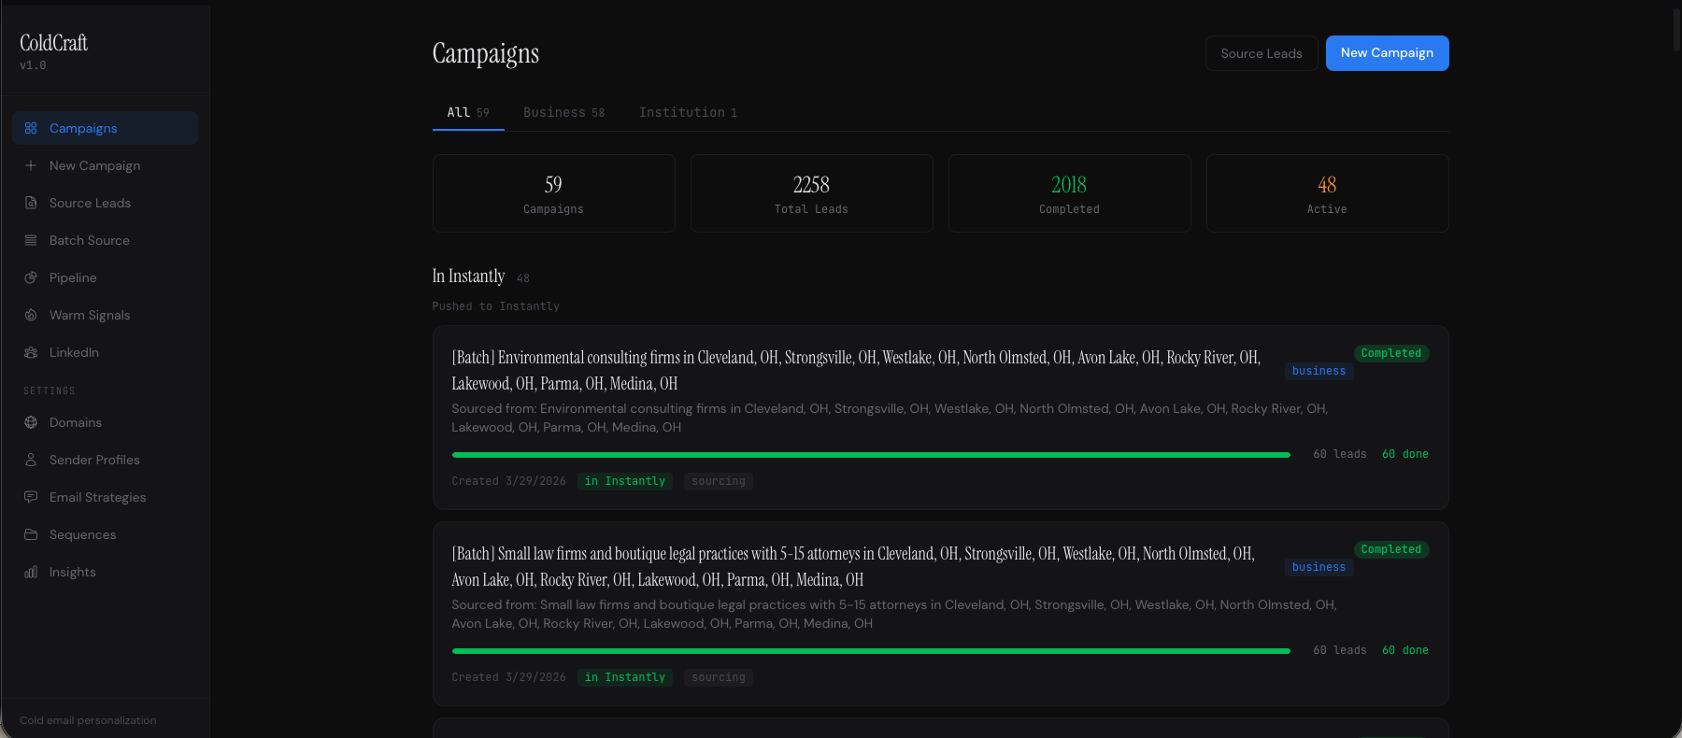
Task: Click the 48 Active stat card
Action: pyautogui.click(x=1327, y=193)
